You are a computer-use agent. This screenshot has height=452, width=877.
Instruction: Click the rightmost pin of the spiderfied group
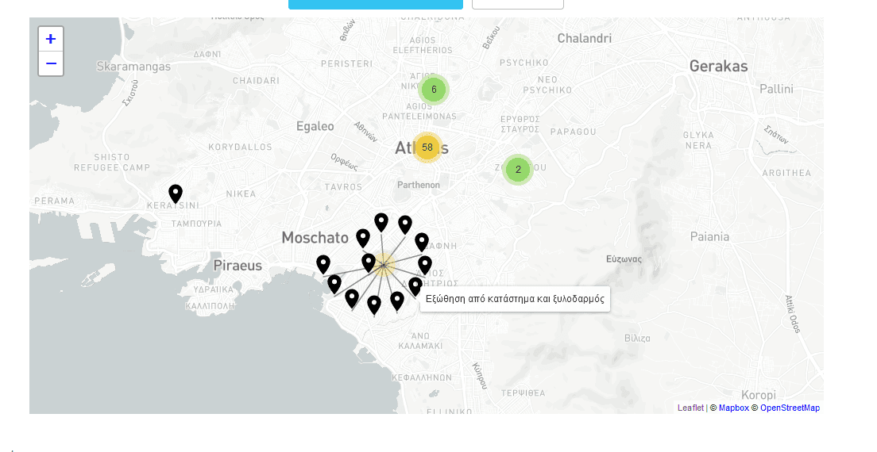[425, 264]
